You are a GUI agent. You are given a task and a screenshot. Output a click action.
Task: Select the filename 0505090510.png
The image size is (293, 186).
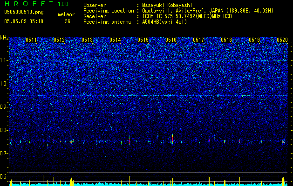pyautogui.click(x=24, y=13)
